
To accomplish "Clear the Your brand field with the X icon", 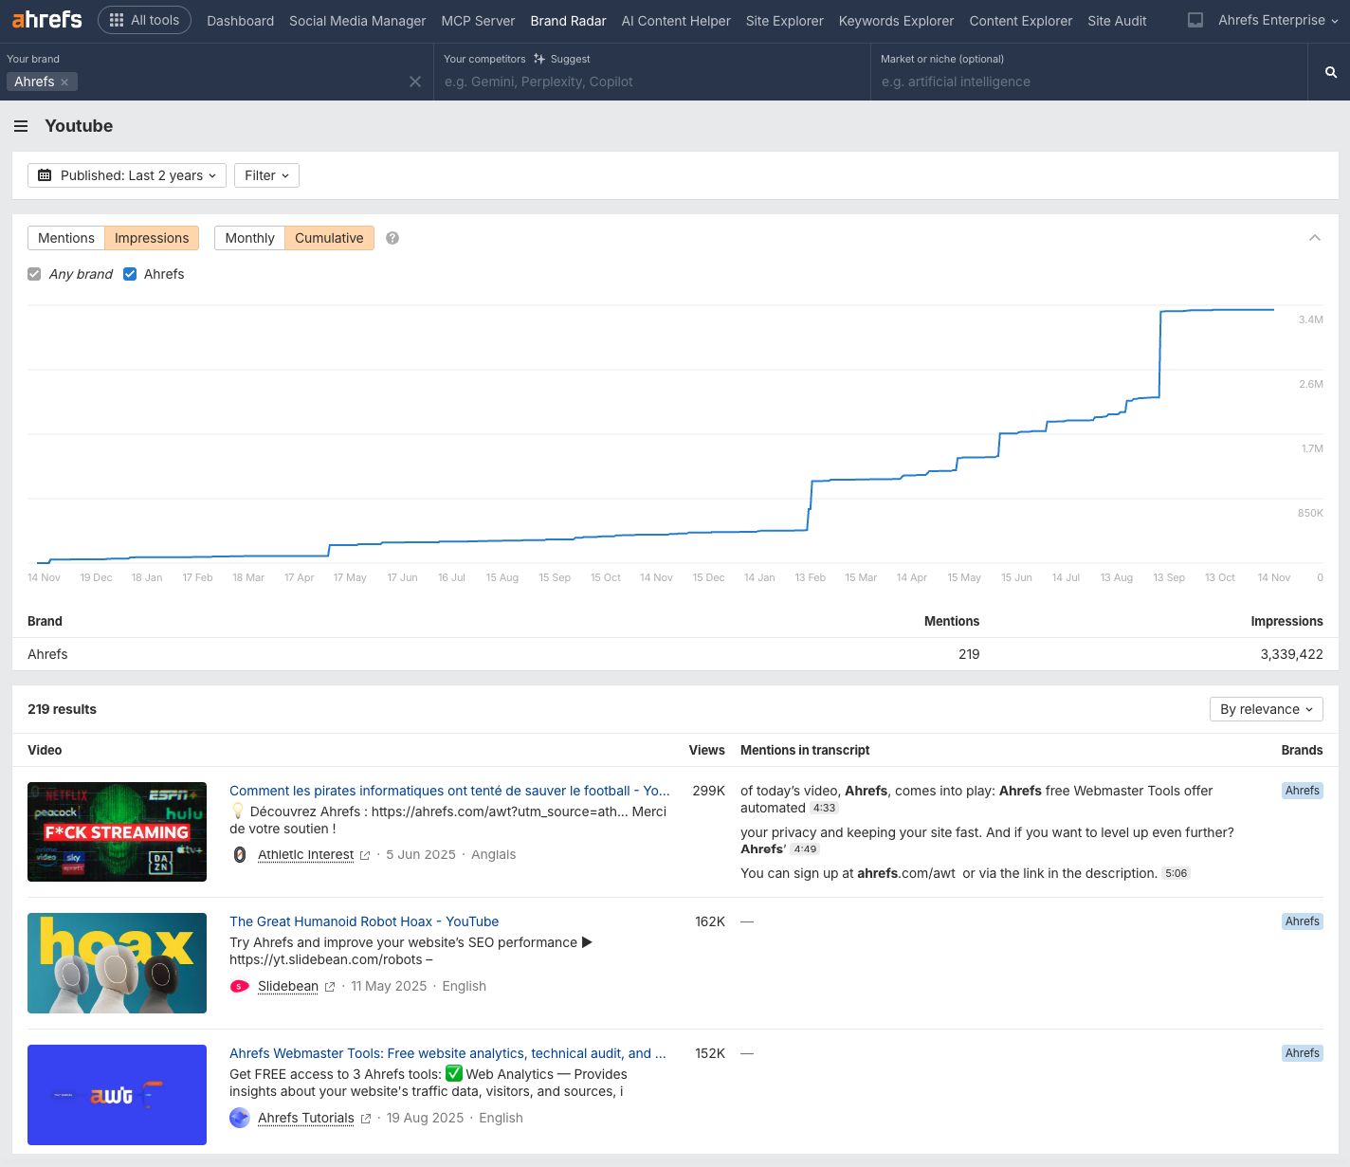I will tap(415, 82).
